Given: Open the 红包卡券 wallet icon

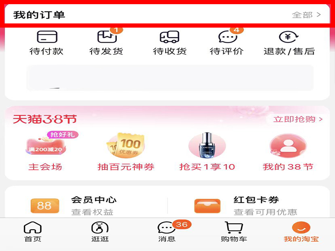Looking at the screenshot, I should click(207, 206).
